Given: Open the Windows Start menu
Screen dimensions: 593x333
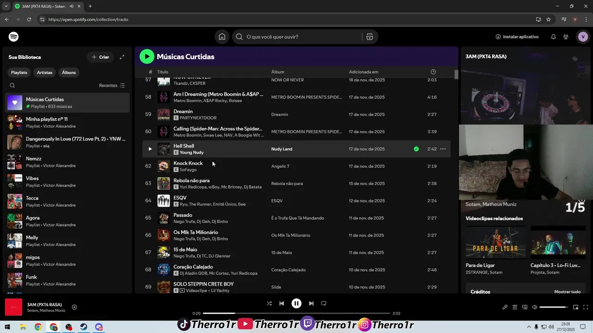Looking at the screenshot, I should pyautogui.click(x=7, y=327).
